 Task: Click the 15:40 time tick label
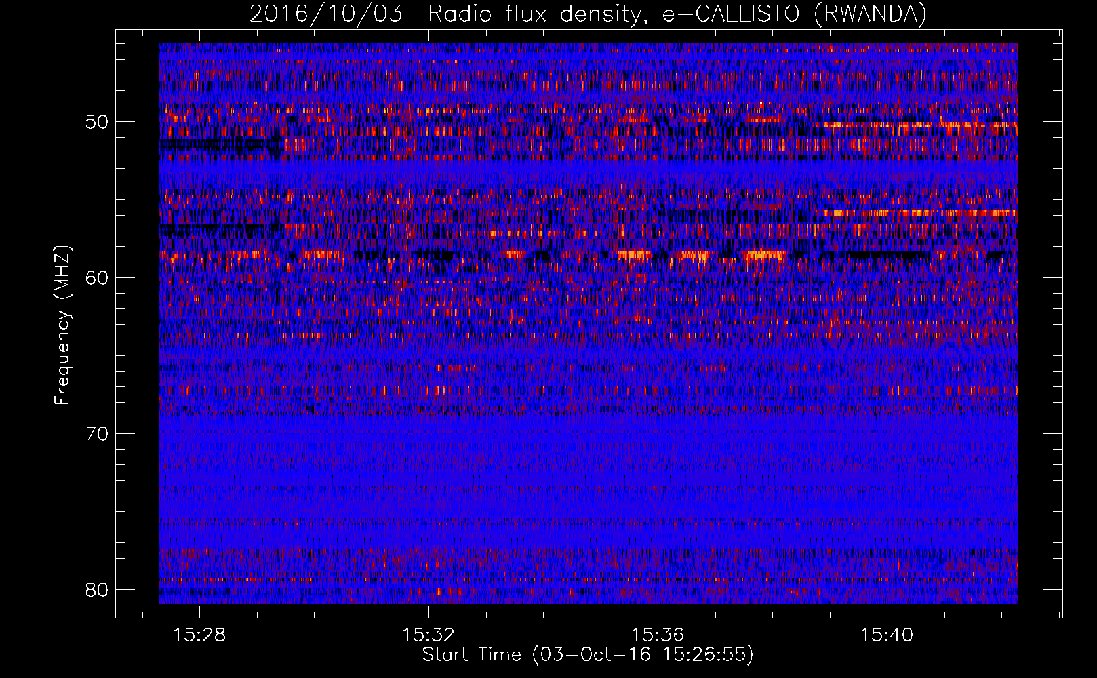tap(887, 635)
